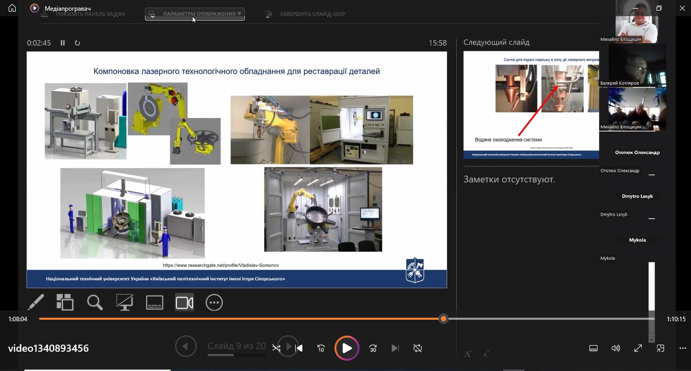Open the volume control
This screenshot has width=691, height=371.
click(x=616, y=348)
